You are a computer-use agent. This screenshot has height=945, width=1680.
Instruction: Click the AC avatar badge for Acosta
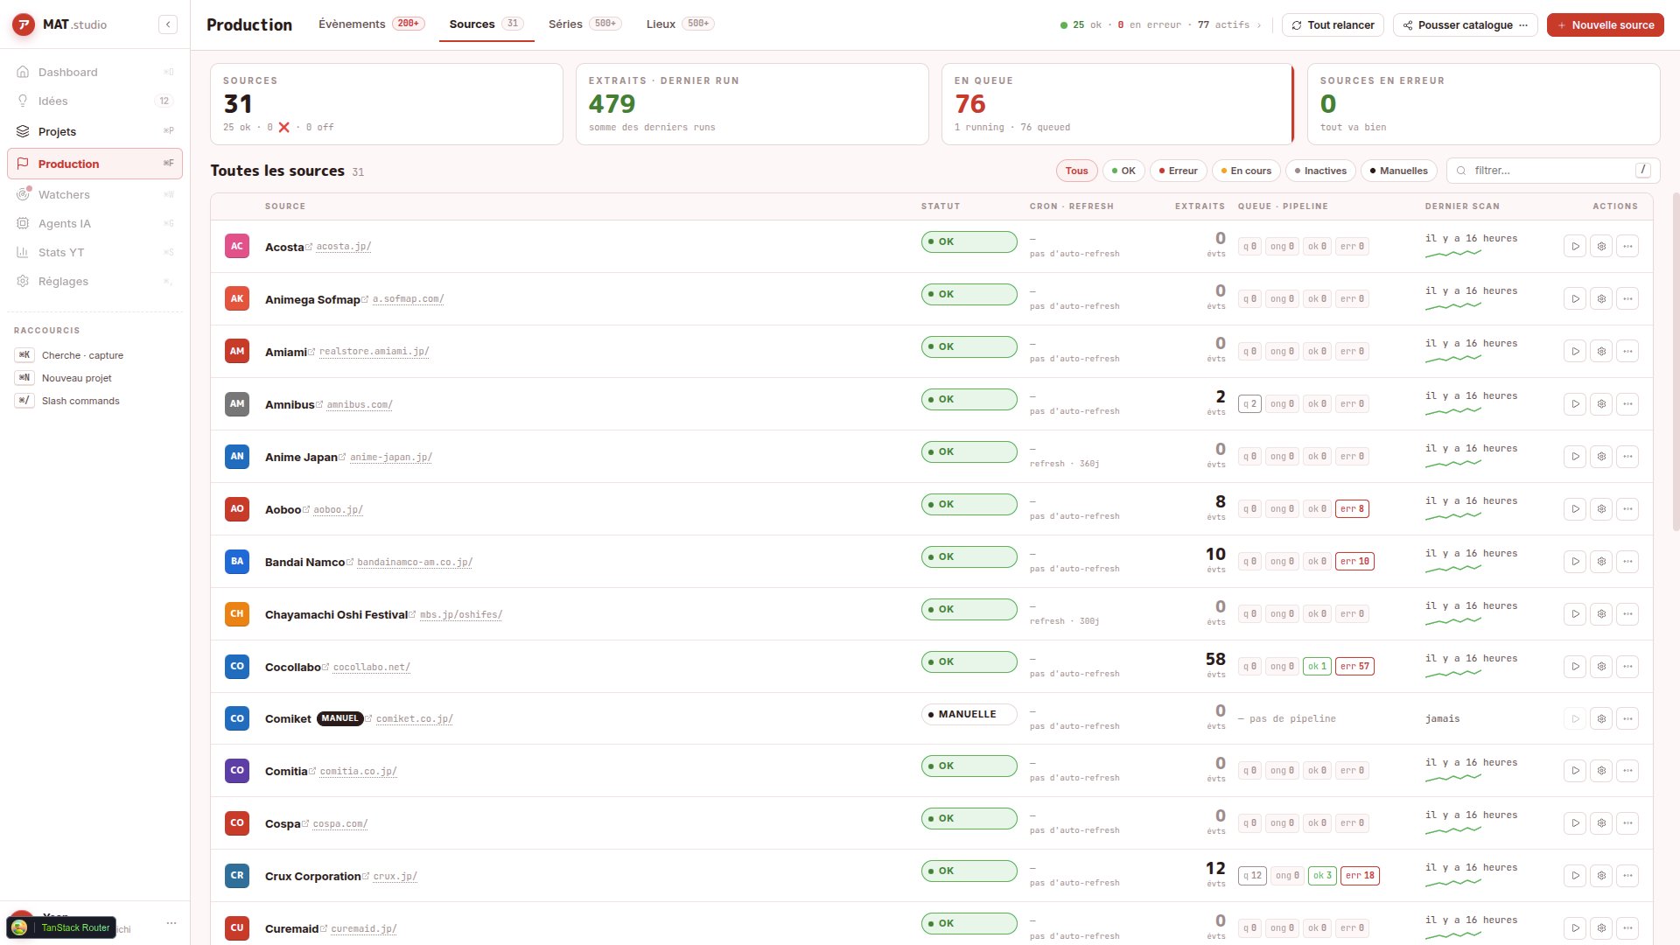(237, 247)
